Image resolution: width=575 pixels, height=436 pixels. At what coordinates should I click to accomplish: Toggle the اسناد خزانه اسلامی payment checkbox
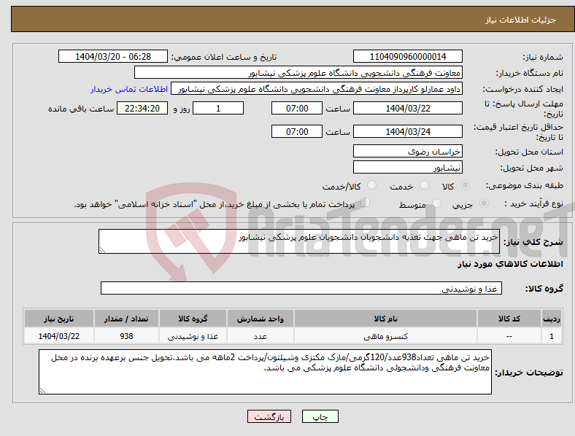(x=366, y=203)
